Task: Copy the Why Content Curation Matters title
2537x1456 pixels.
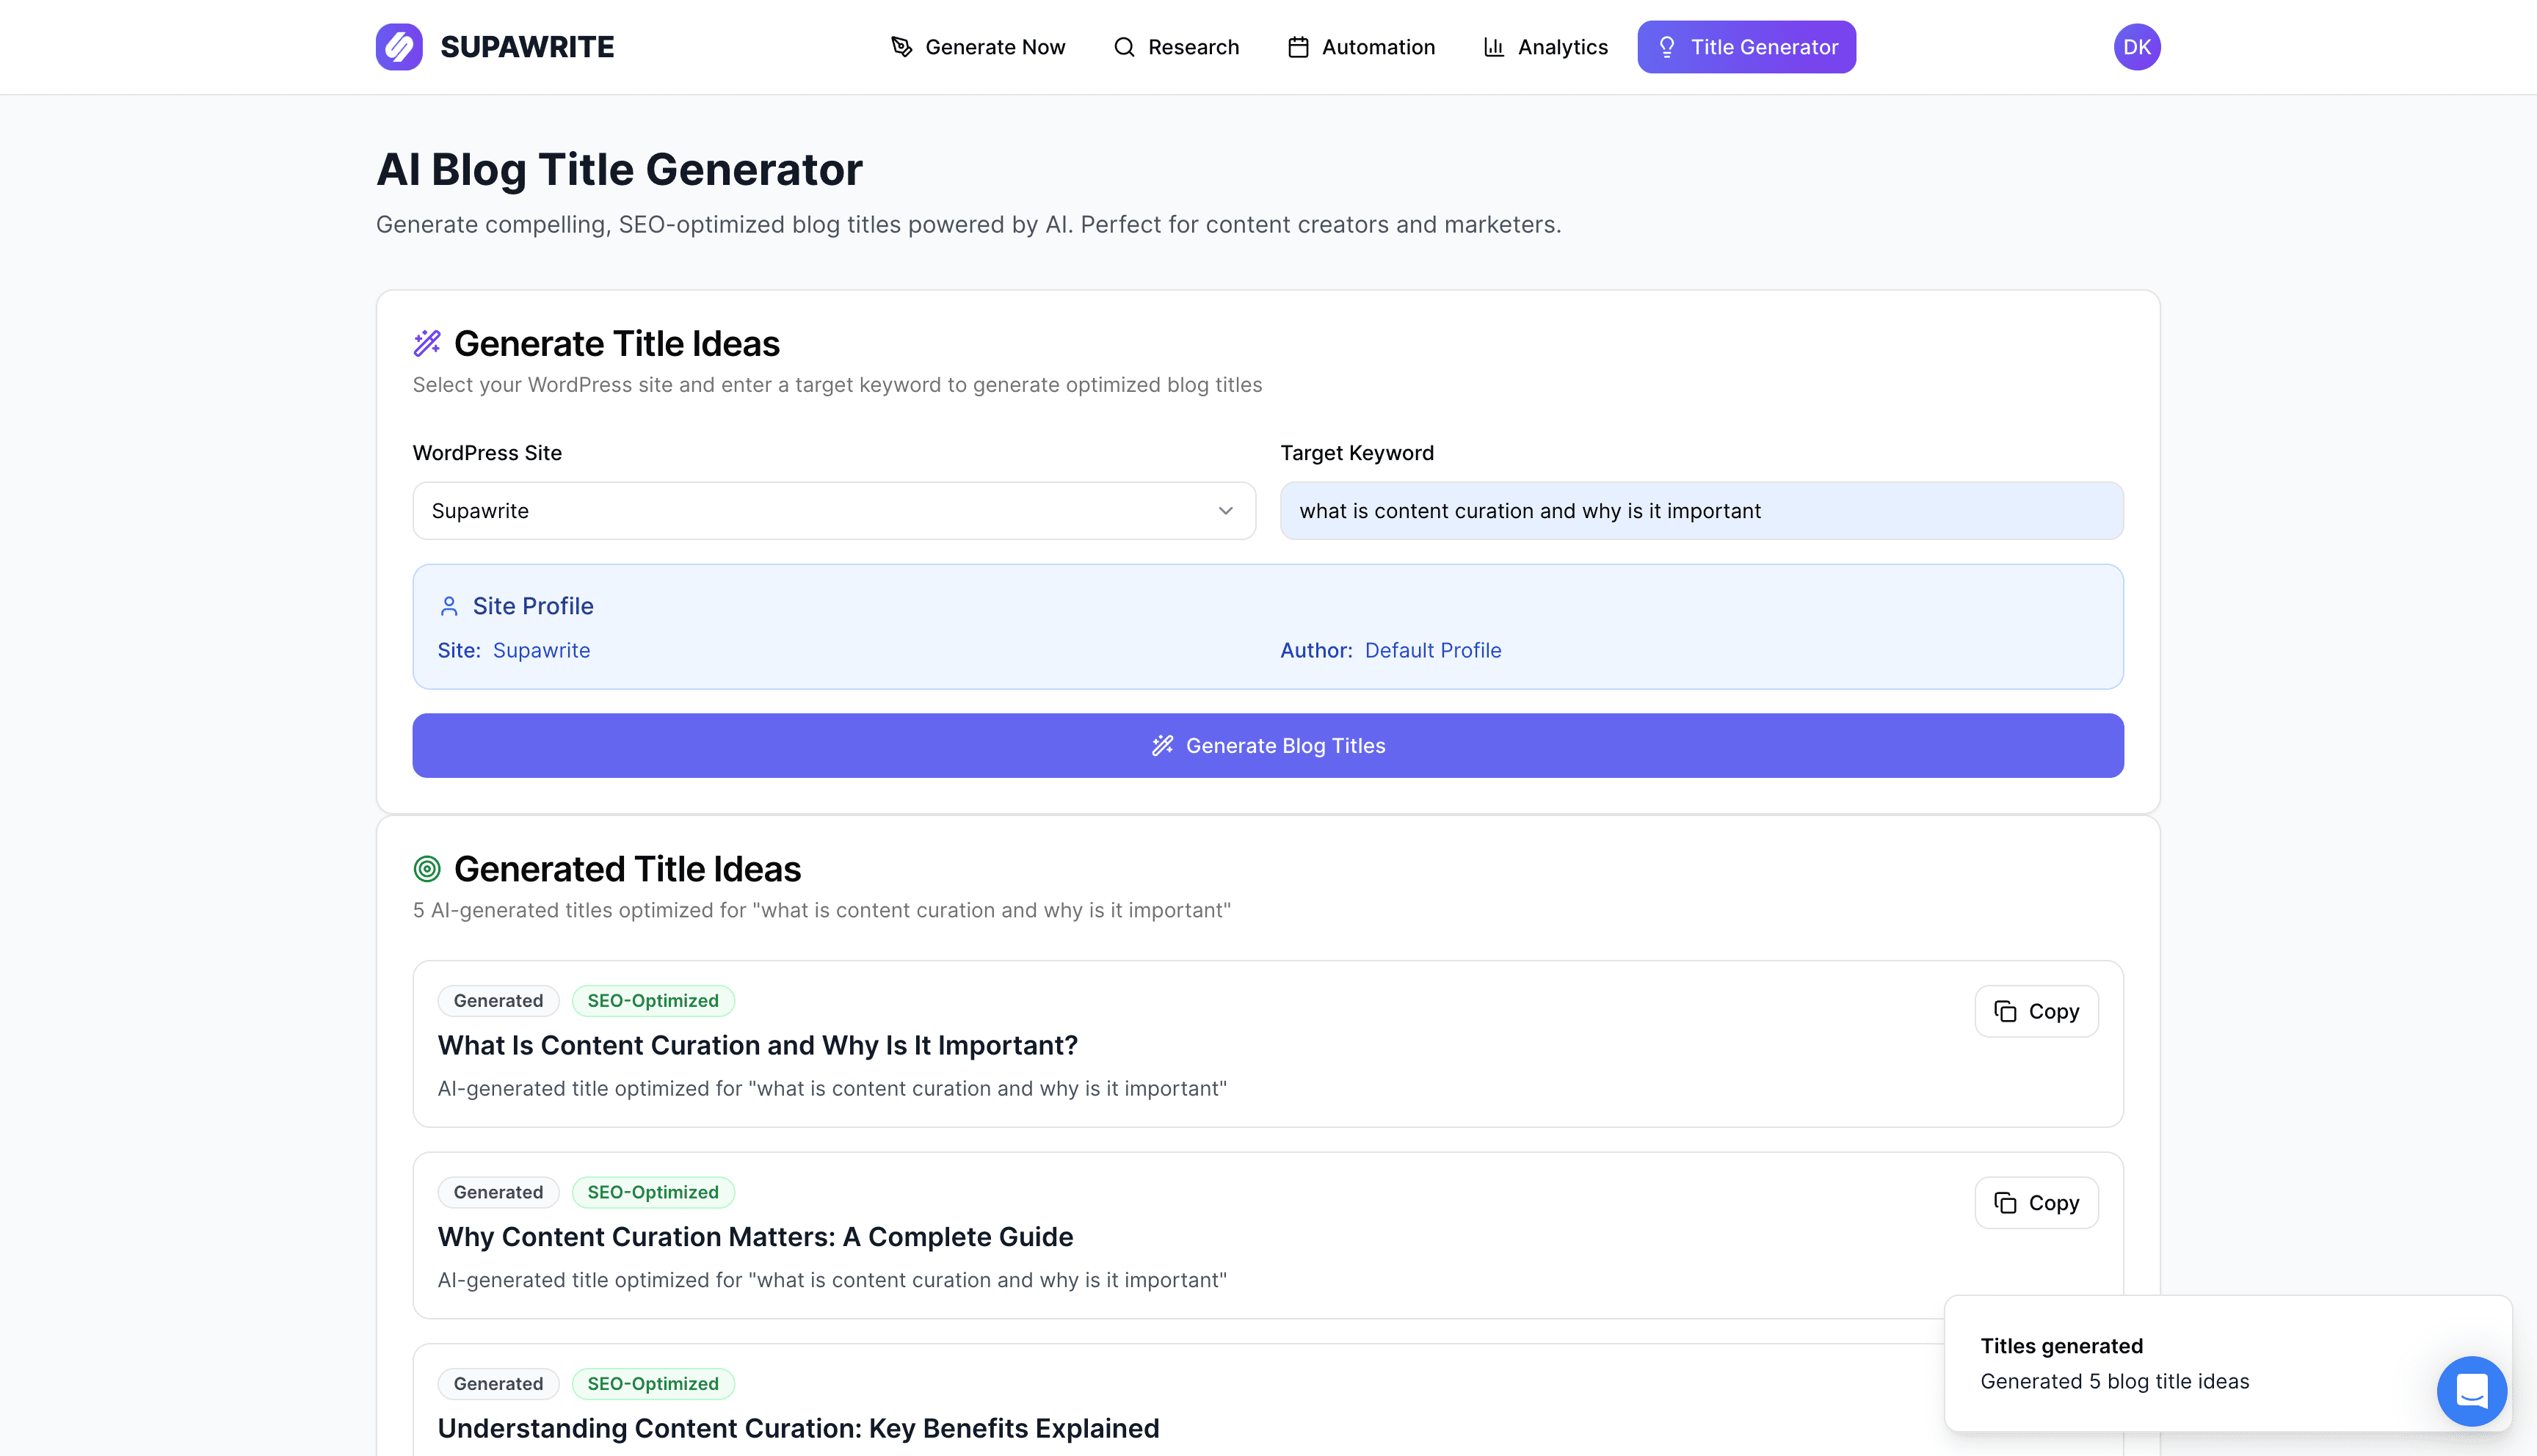Action: point(2036,1202)
